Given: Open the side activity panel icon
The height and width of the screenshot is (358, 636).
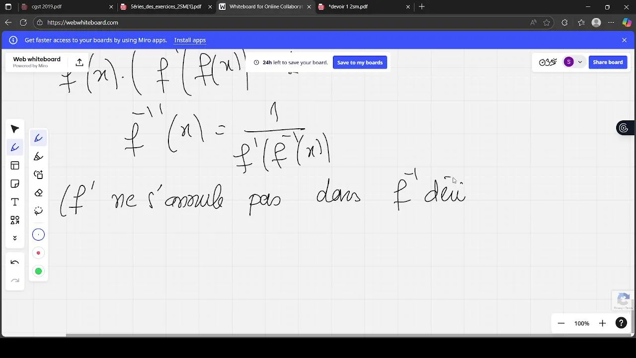Looking at the screenshot, I should (624, 128).
